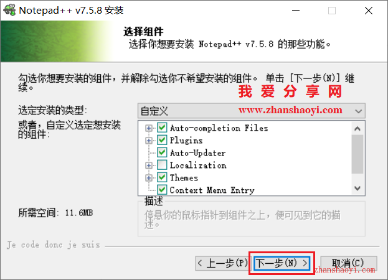Click the component list scrollbar thumb
This screenshot has width=388, height=280.
click(357, 154)
